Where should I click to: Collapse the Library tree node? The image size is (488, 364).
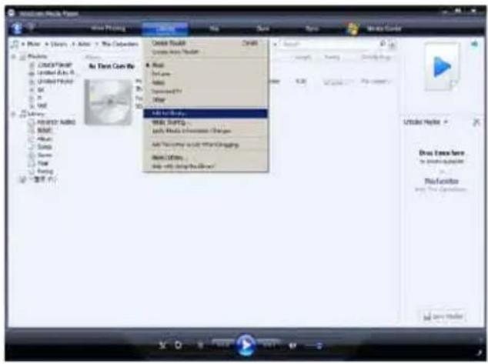(13, 114)
